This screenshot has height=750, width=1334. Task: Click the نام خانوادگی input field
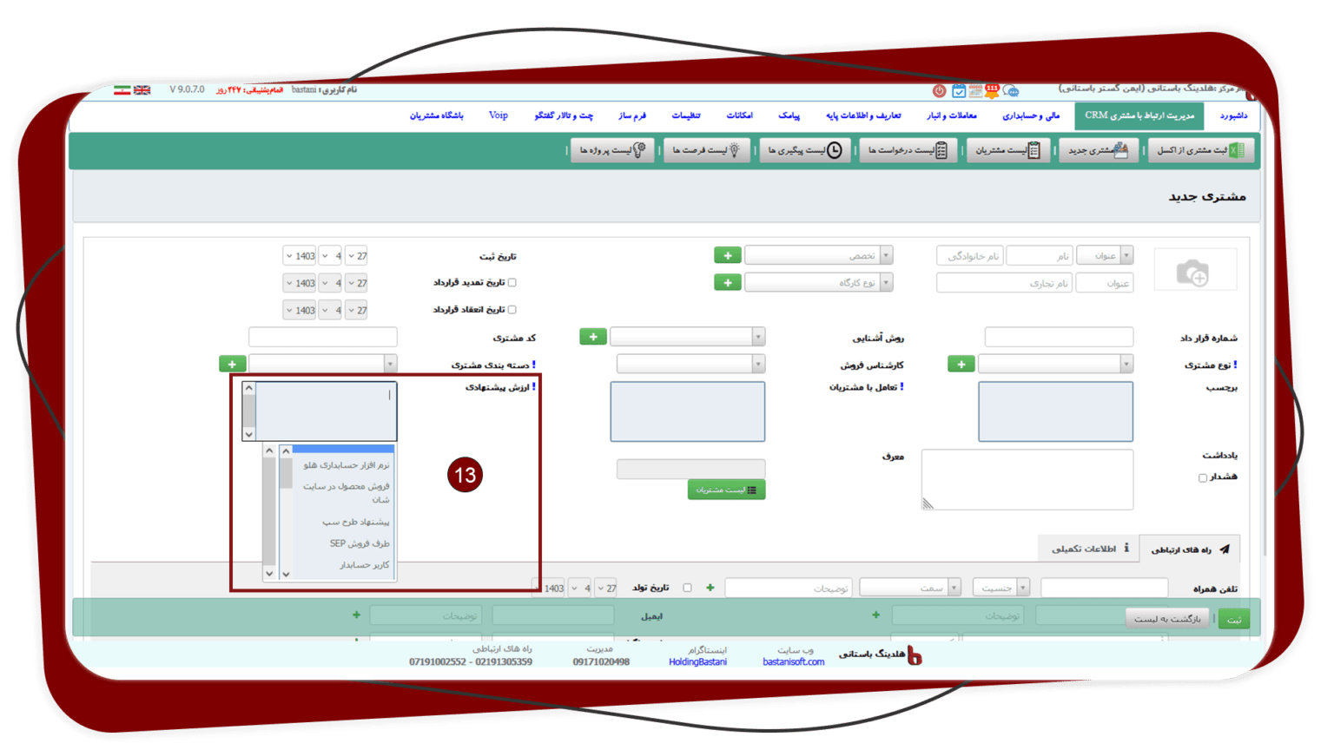970,255
